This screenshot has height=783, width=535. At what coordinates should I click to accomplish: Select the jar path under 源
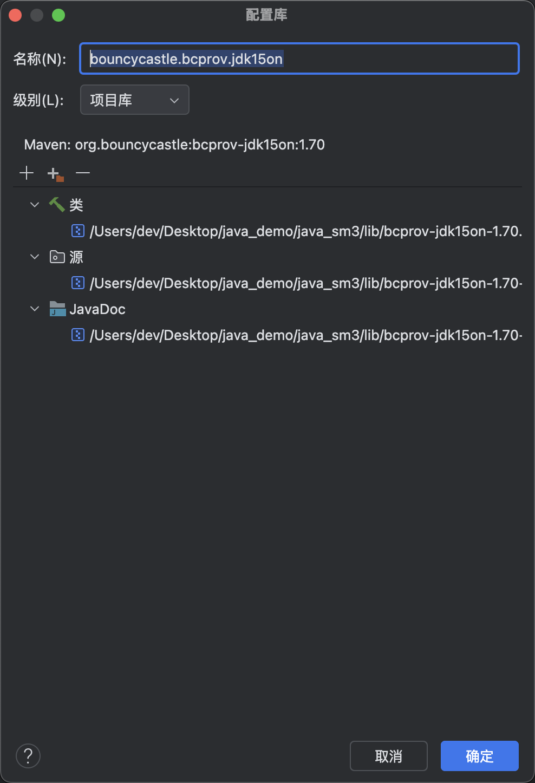pyautogui.click(x=306, y=283)
